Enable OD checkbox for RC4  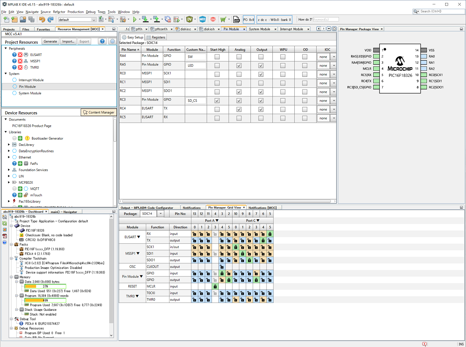click(x=305, y=109)
